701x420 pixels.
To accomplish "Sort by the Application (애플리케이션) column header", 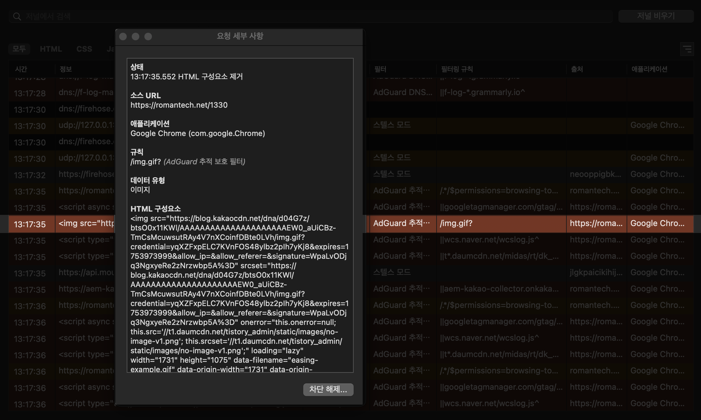I will tap(649, 69).
